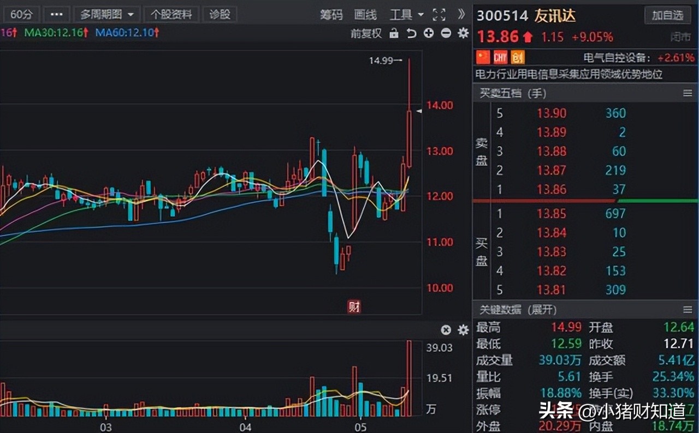Click the unlock padlock icon

click(394, 33)
